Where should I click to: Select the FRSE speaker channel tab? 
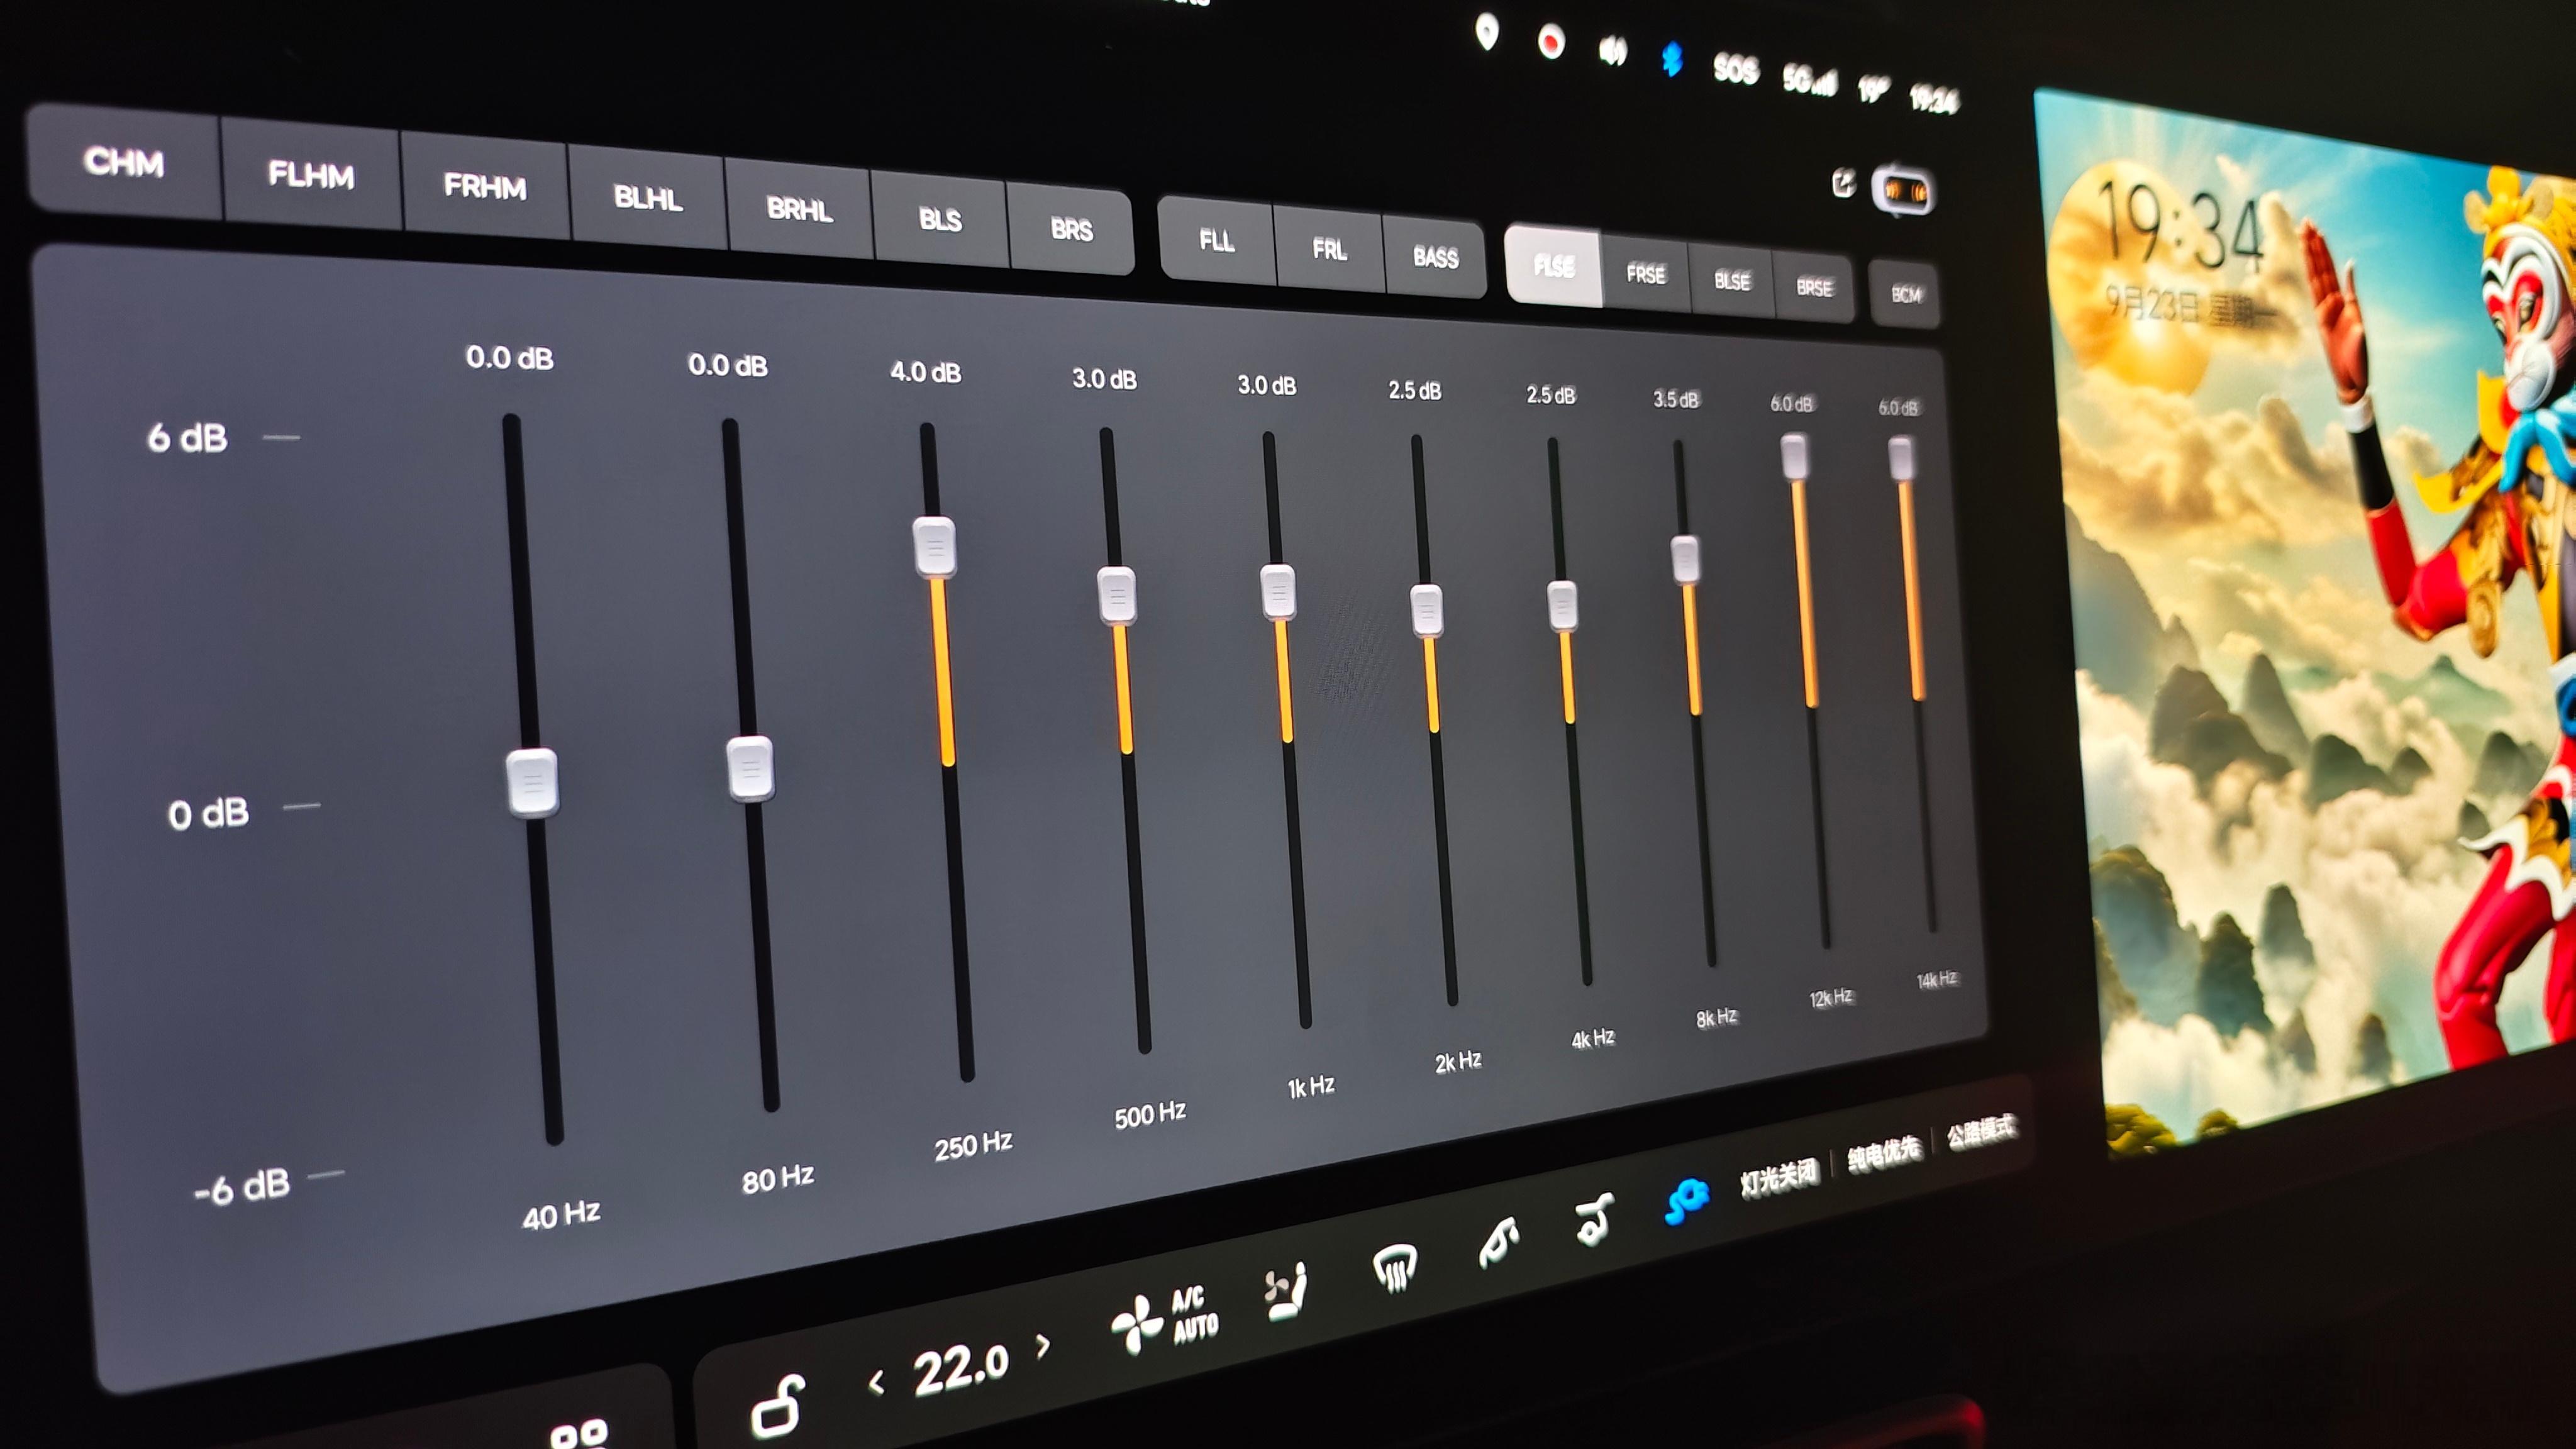pos(1646,274)
